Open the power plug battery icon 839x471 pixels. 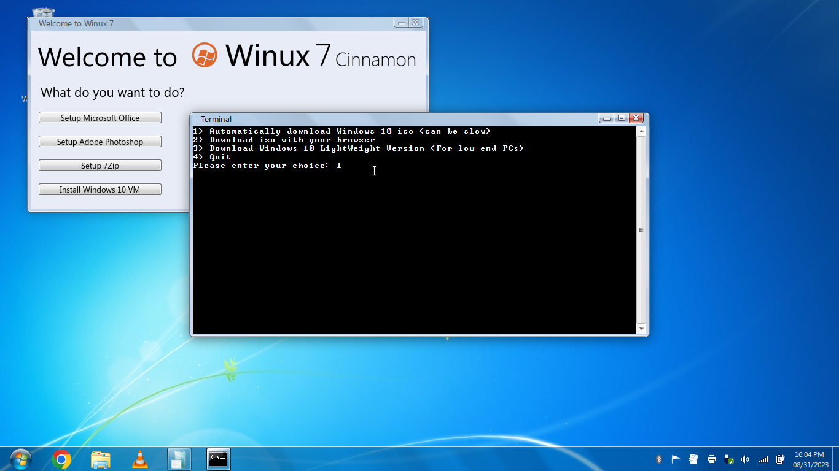[781, 459]
